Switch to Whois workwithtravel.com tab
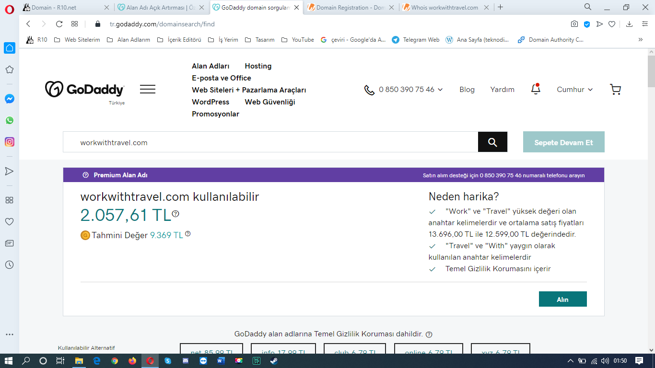Viewport: 655px width, 368px height. point(445,7)
